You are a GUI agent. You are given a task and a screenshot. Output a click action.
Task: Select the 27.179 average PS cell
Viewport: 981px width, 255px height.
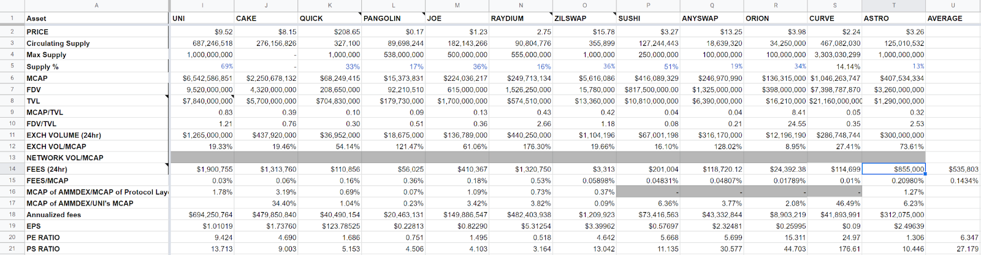point(953,249)
